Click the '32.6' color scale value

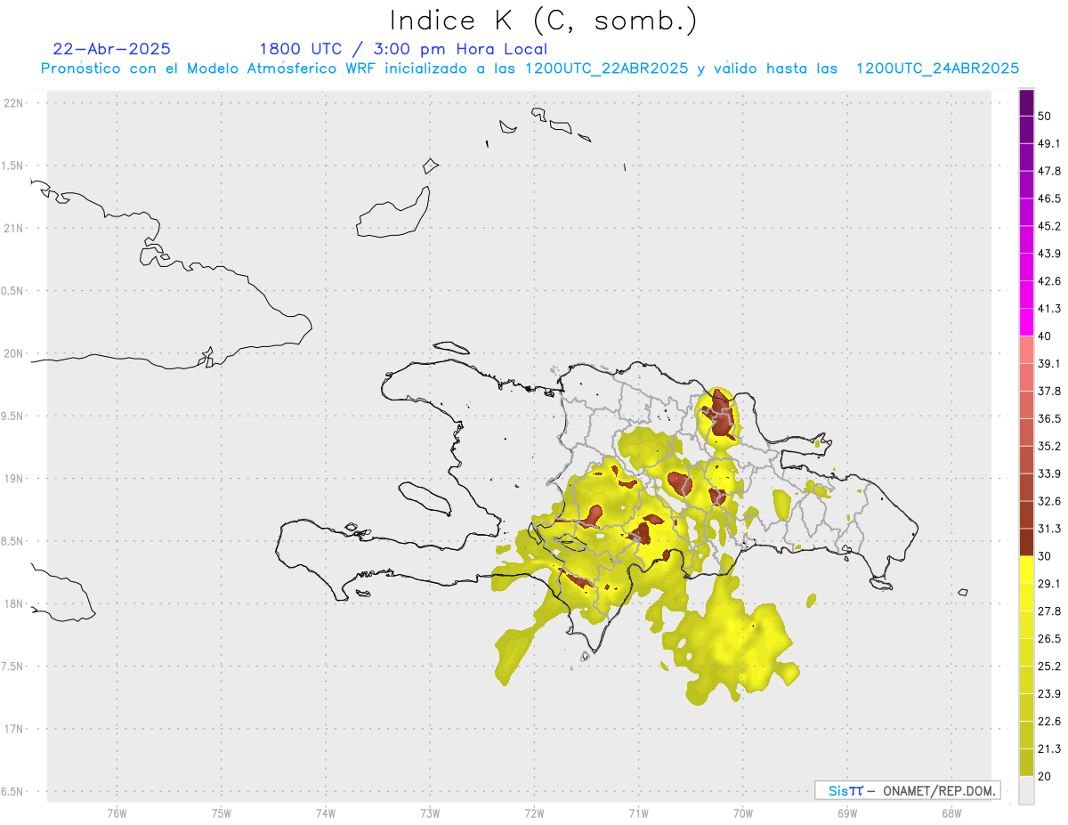coord(1049,501)
